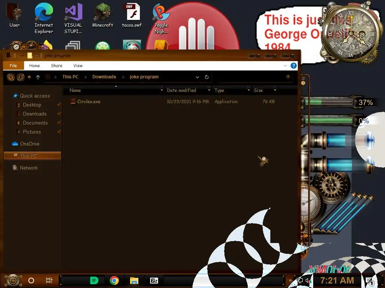Sort files by the Date modified header
Image resolution: width=385 pixels, height=288 pixels.
coord(182,90)
